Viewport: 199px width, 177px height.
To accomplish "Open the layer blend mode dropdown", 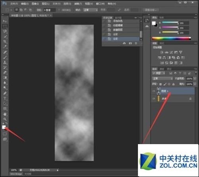I will coord(163,79).
